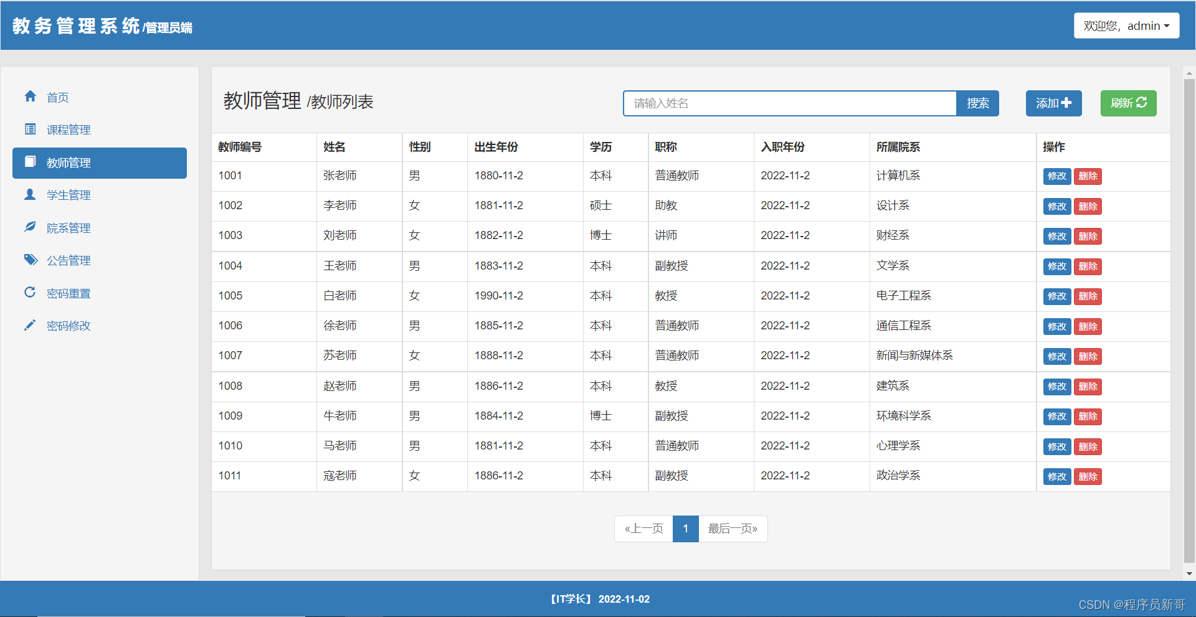
Task: Click the page vertical scrollbar thumb
Action: (x=1189, y=321)
